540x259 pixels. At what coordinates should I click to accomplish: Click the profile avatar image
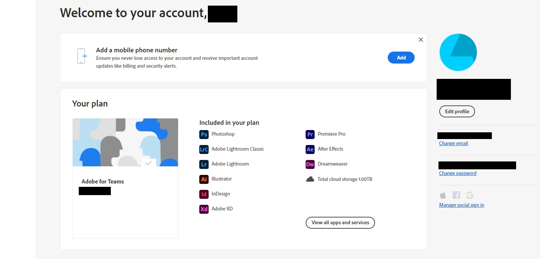point(458,52)
